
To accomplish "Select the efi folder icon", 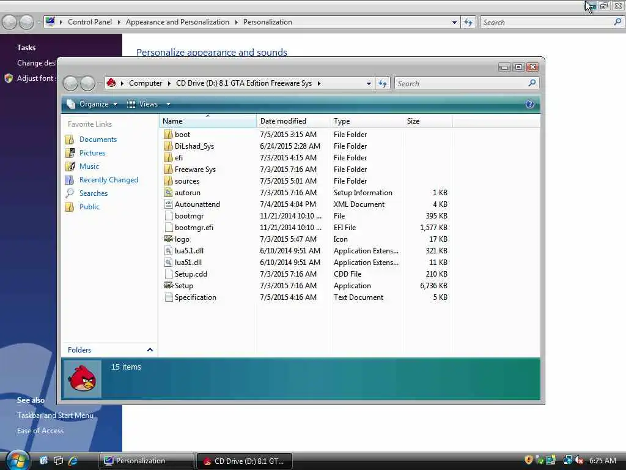I will 168,157.
